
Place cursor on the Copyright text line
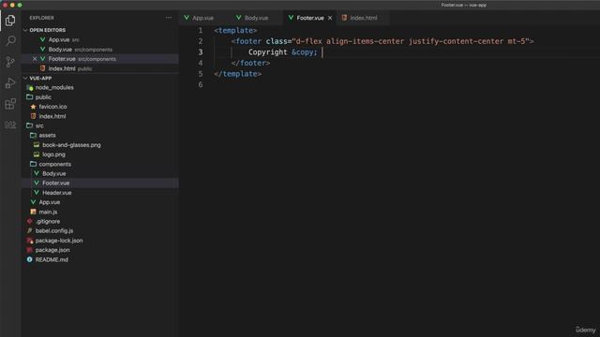(x=283, y=52)
